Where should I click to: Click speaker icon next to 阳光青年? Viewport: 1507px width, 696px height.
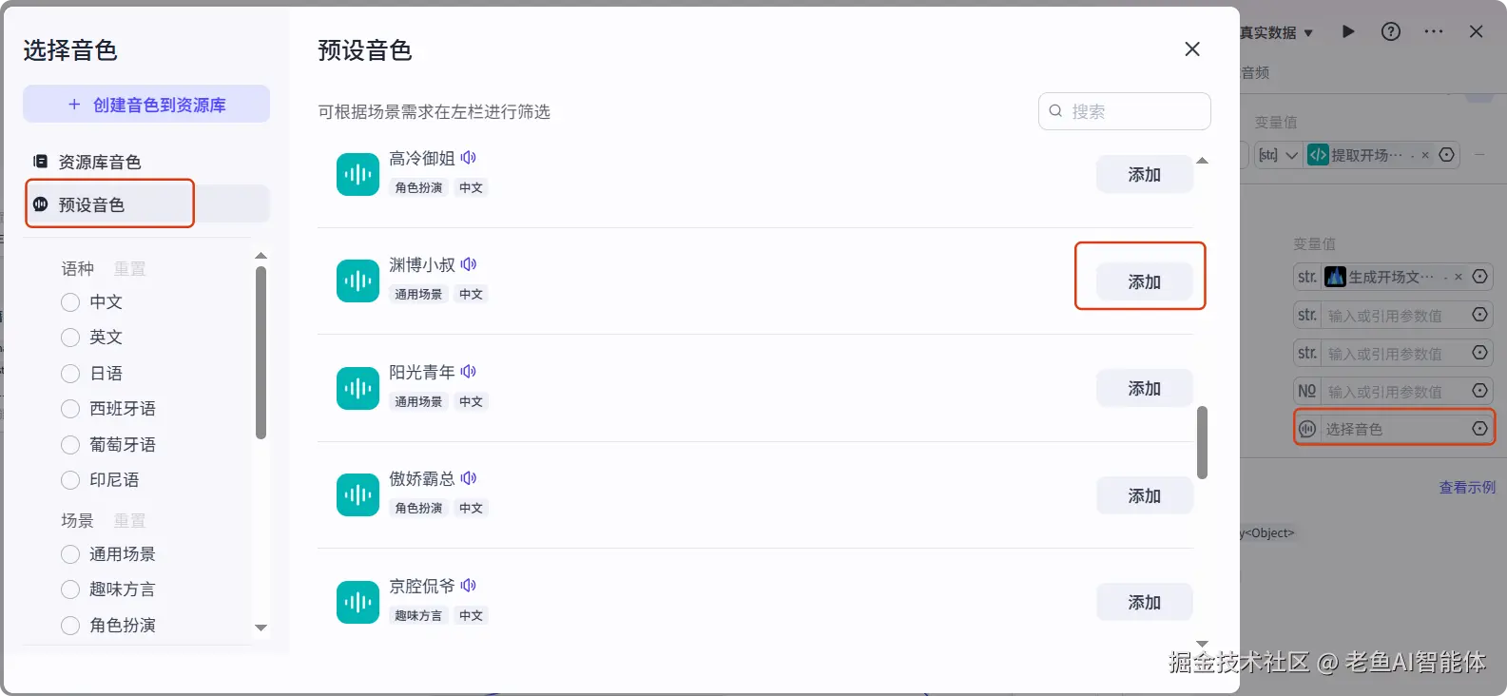469,372
